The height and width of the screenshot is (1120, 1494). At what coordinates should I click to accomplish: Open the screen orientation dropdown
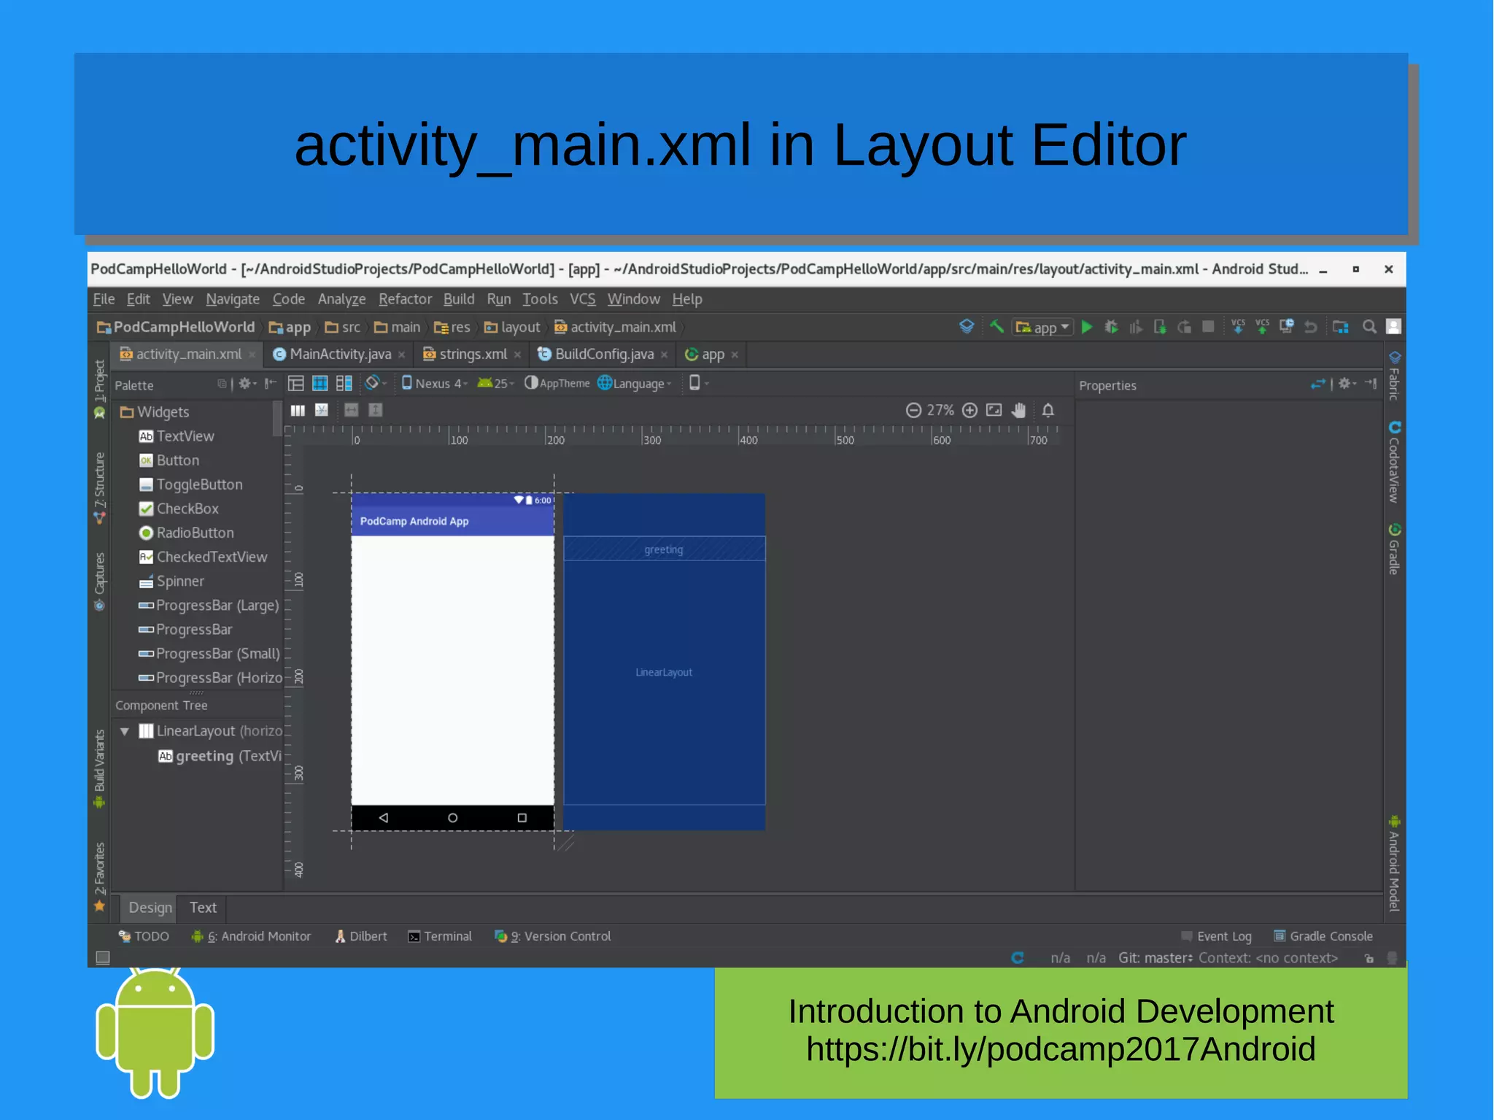375,383
